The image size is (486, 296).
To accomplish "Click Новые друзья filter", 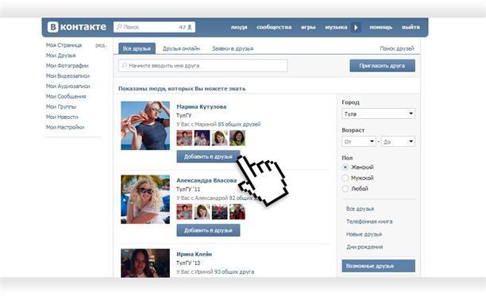I will (364, 234).
